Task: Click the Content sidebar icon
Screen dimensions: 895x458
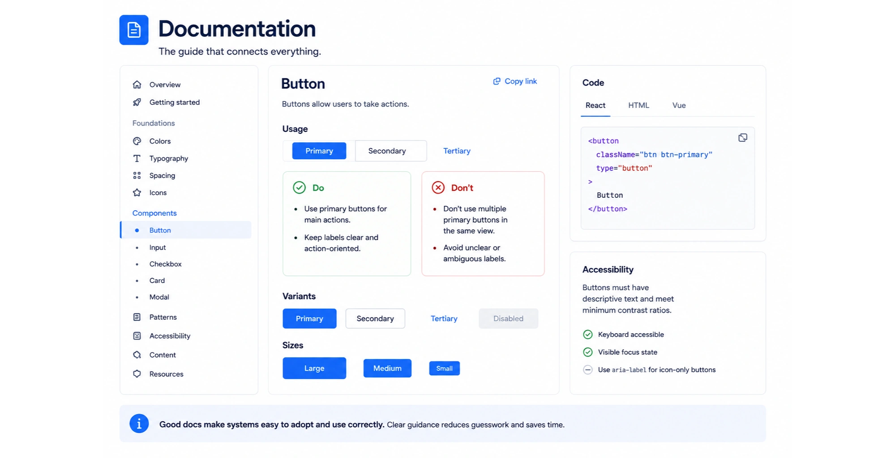Action: [137, 355]
